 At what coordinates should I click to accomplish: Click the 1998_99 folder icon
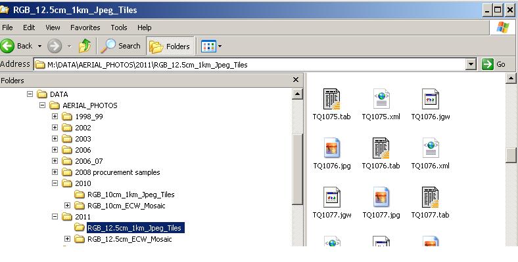(67, 117)
